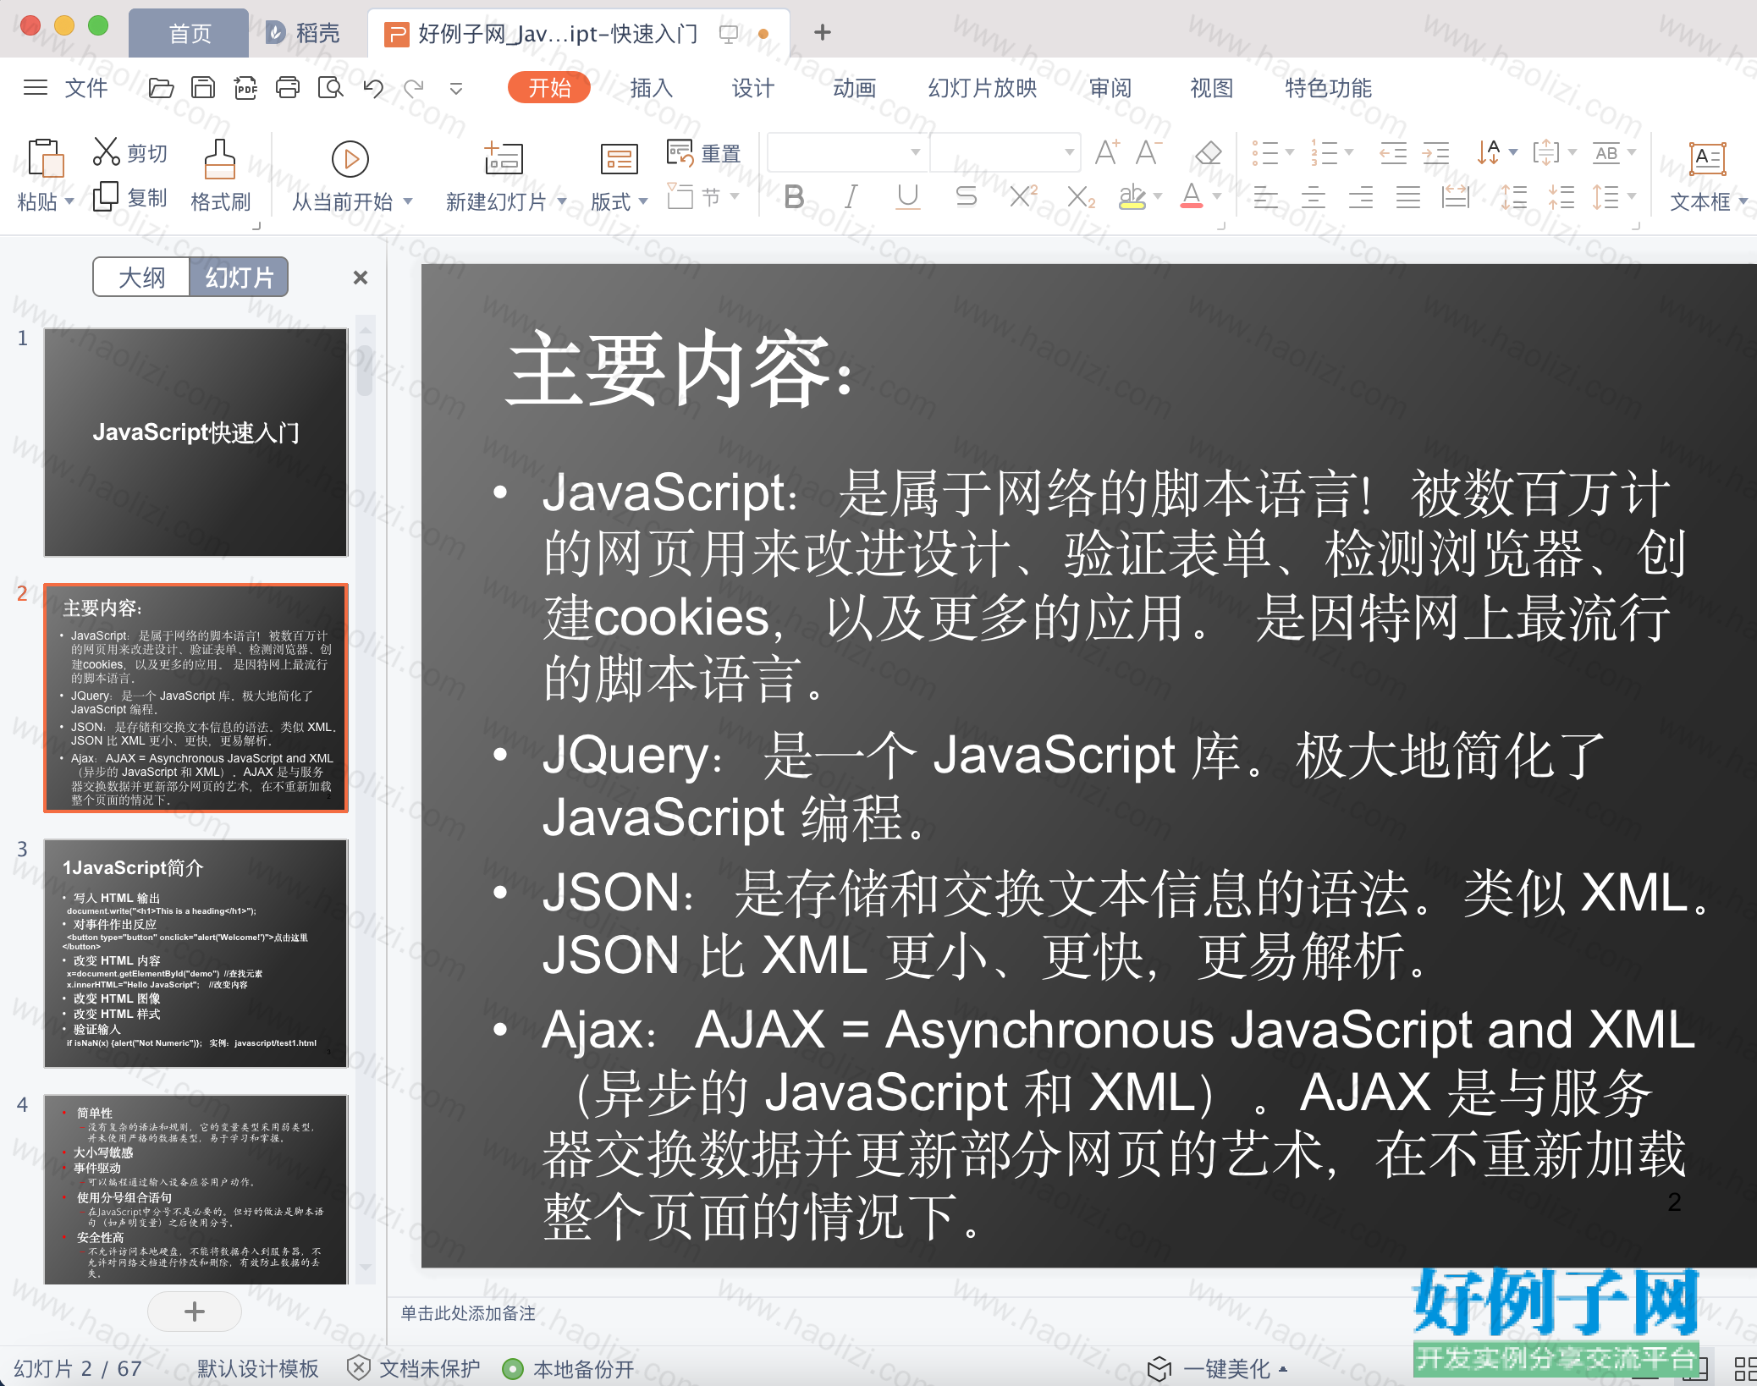Clear formatting with eraser icon

(1208, 152)
